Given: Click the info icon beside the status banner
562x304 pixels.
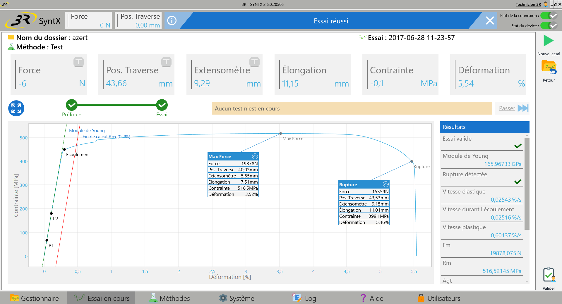Looking at the screenshot, I should point(172,20).
